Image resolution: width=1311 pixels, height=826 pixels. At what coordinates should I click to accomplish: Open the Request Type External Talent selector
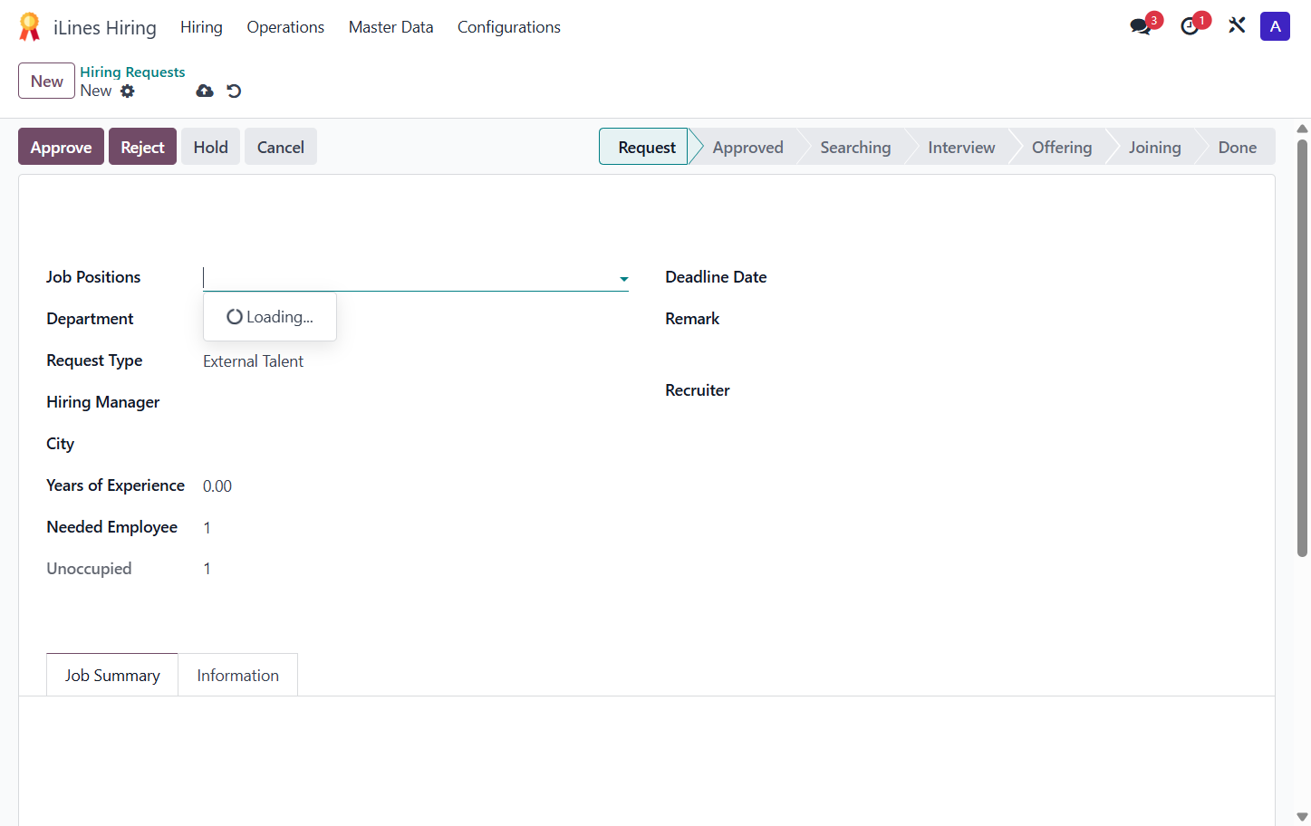pyautogui.click(x=415, y=361)
